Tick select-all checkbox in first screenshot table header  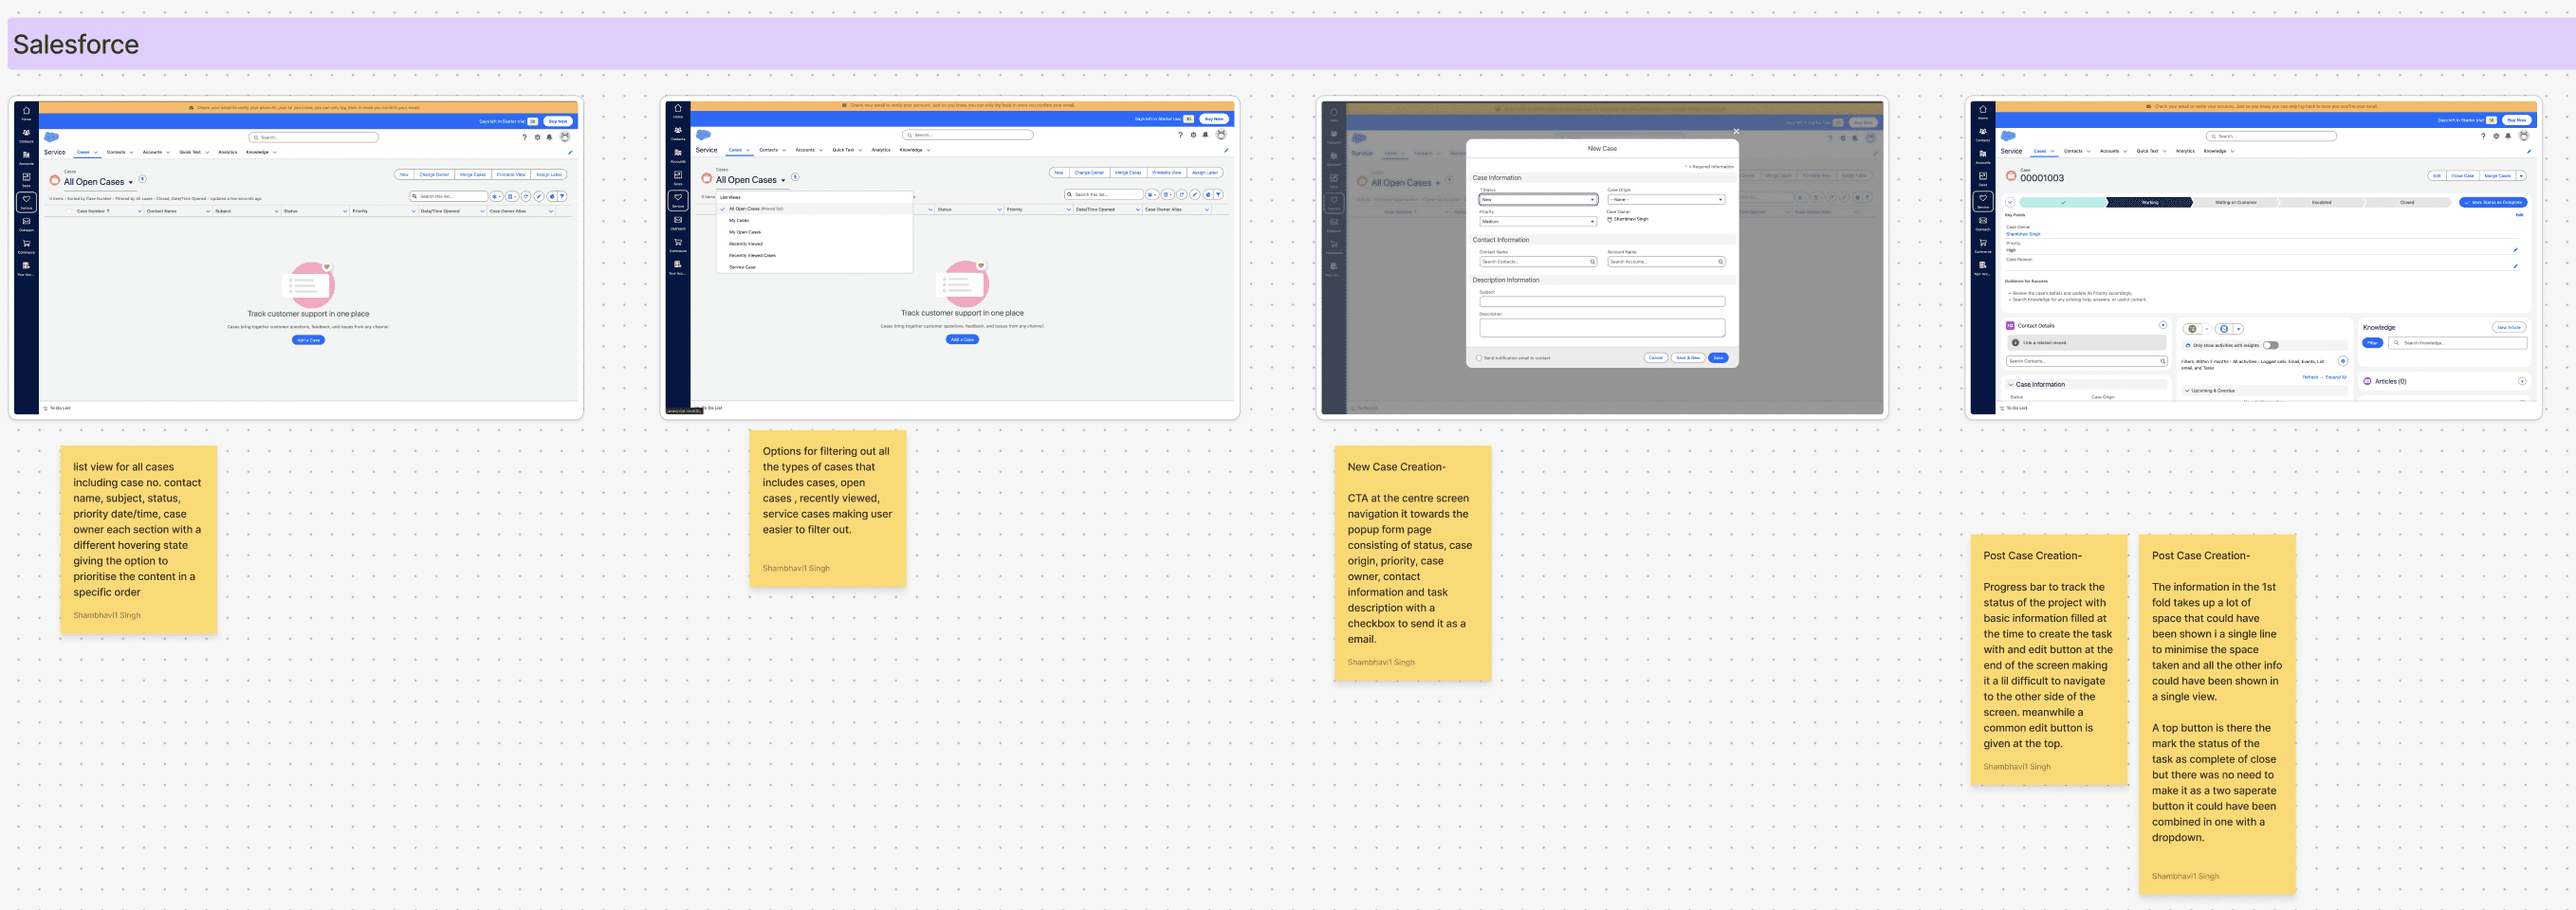[x=70, y=211]
